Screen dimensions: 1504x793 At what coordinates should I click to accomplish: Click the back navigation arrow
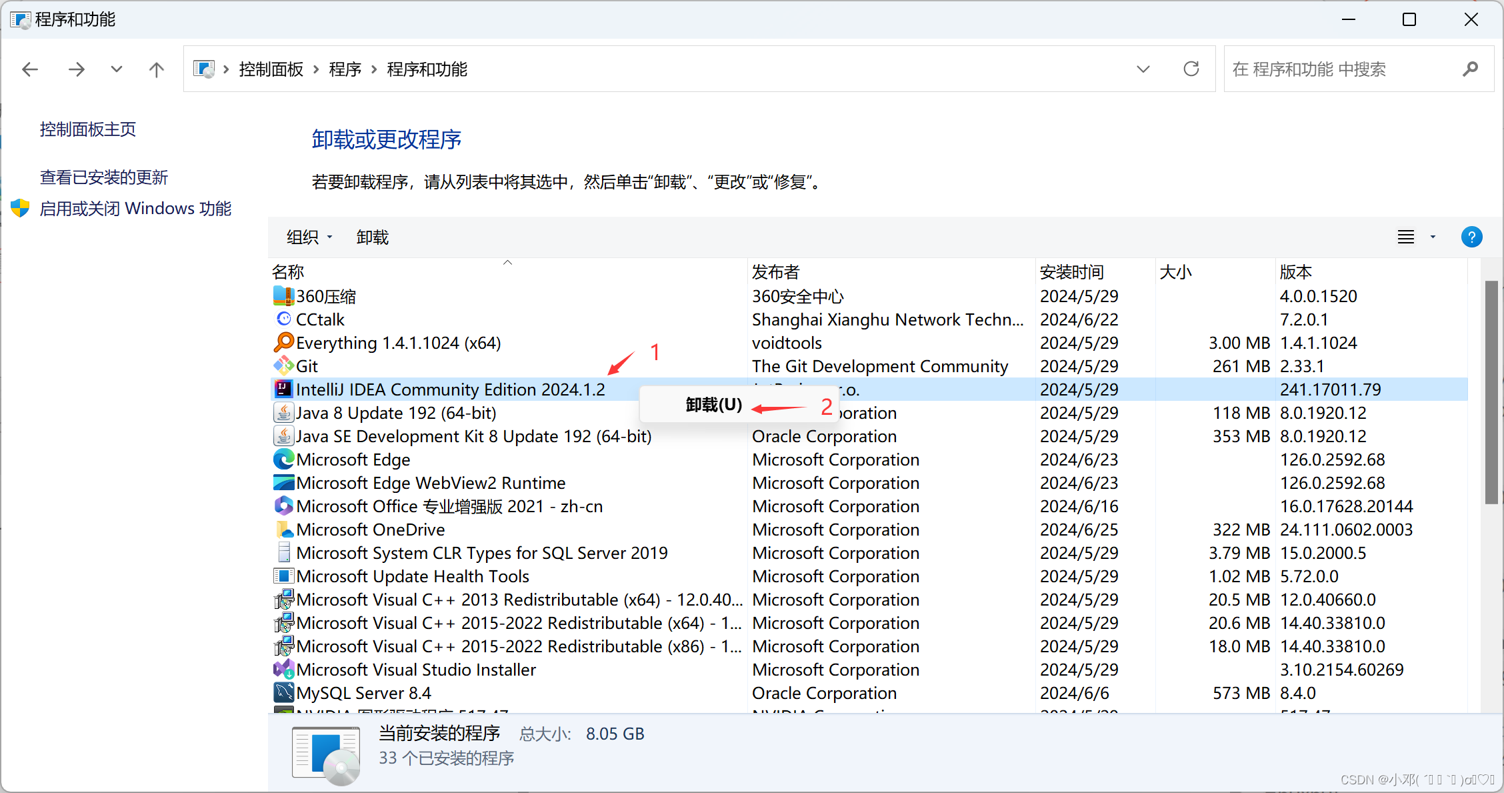click(30, 69)
